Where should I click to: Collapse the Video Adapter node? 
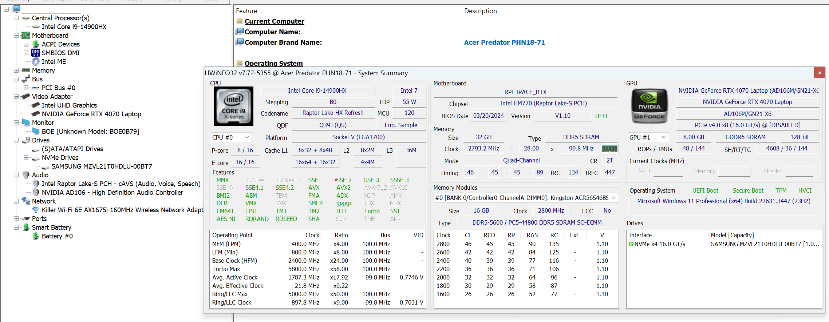click(16, 97)
